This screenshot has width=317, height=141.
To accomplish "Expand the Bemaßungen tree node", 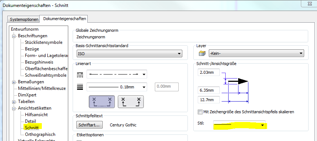I will click(14, 82).
